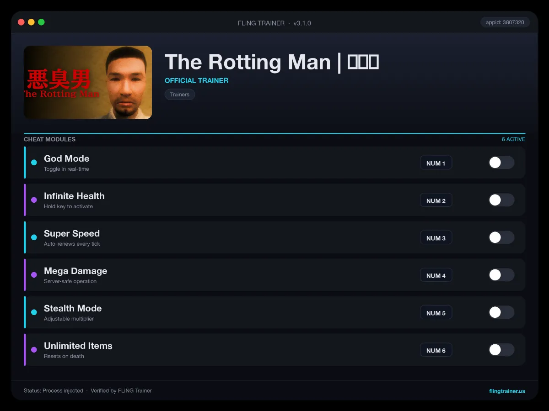Enable the God Mode toggle
This screenshot has width=549, height=411.
(501, 163)
